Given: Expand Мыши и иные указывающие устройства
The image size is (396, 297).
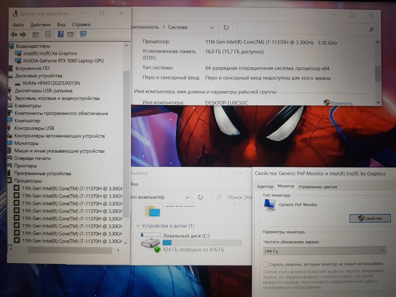Looking at the screenshot, I should tap(59, 151).
